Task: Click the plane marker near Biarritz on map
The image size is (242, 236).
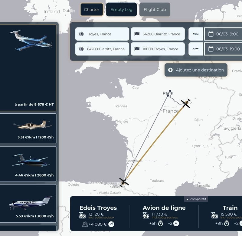Action: coord(124,182)
